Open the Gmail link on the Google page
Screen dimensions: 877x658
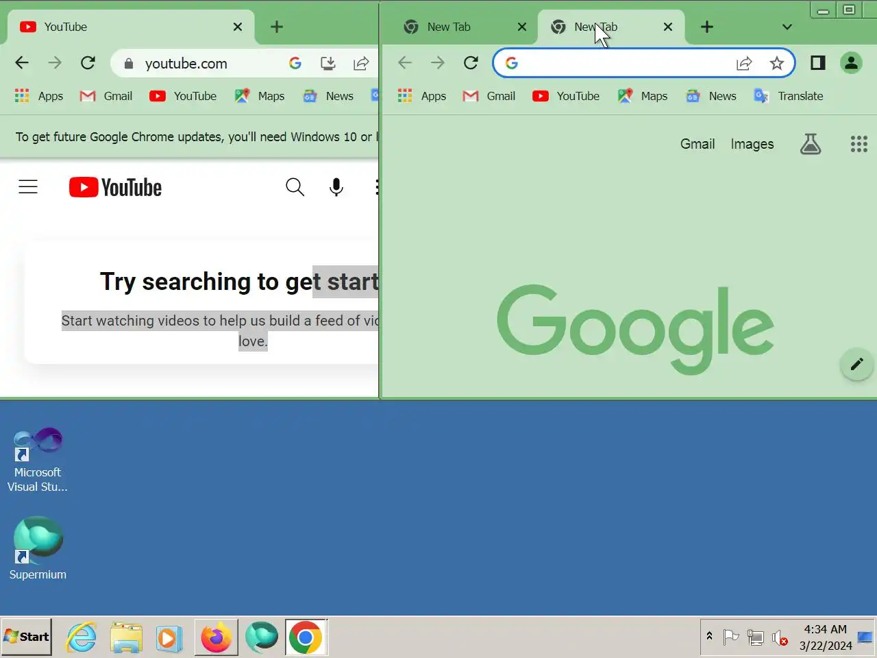pyautogui.click(x=697, y=144)
